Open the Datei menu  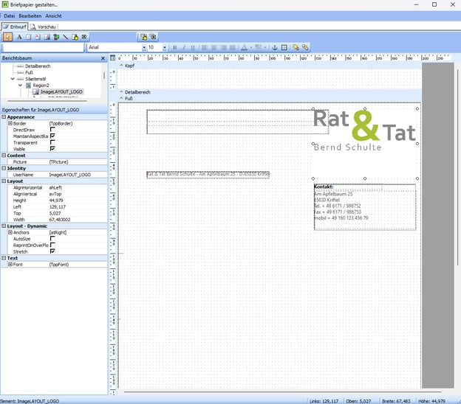click(x=10, y=15)
